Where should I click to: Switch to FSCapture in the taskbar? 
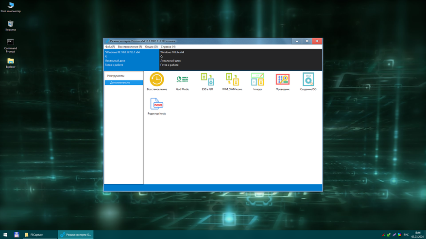(x=40, y=235)
